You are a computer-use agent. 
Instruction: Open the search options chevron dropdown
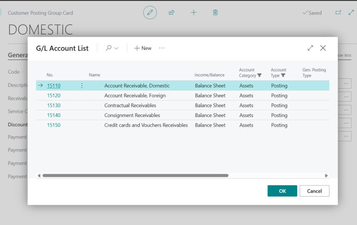tap(116, 48)
